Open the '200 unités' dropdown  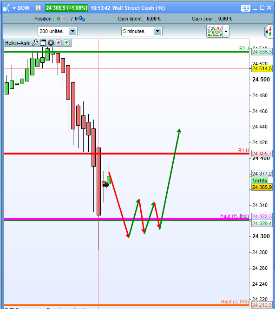click(x=58, y=31)
